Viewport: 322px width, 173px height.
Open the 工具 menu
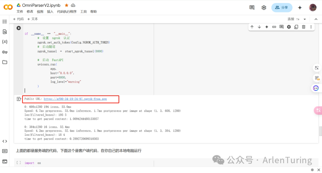[83, 12]
